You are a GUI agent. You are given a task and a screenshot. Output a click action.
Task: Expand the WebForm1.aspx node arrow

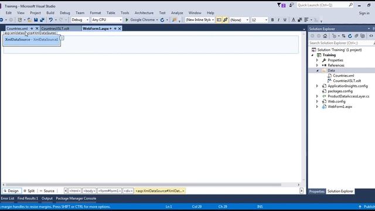[318, 107]
